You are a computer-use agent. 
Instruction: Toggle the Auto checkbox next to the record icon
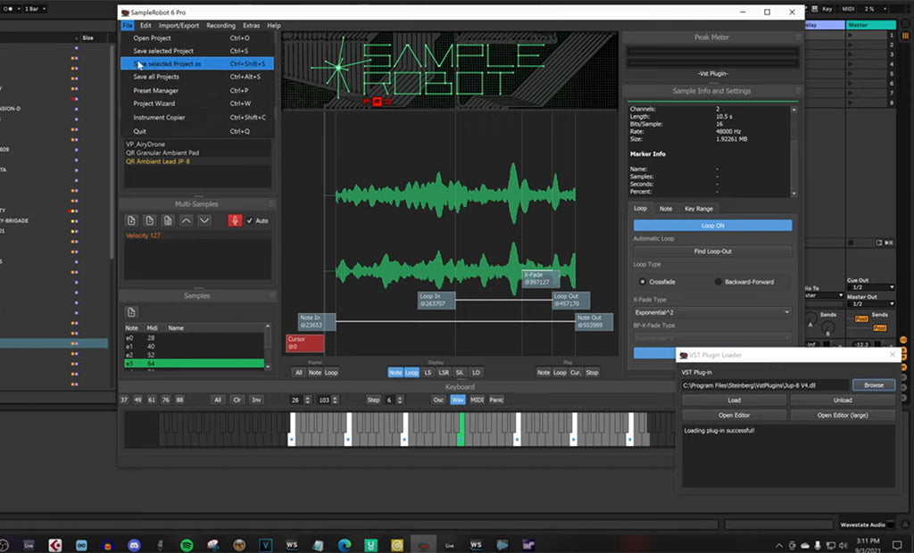point(251,220)
